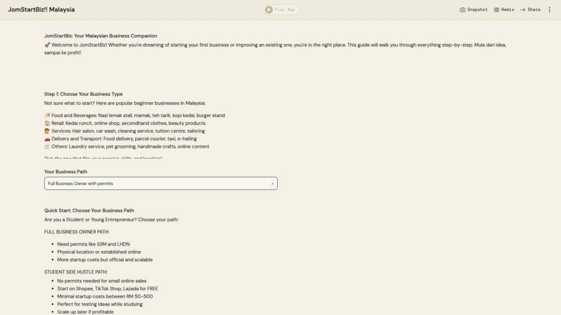Viewport: 561px width, 315px height.
Task: Click the Others shopping cart emoji
Action: pos(47,147)
